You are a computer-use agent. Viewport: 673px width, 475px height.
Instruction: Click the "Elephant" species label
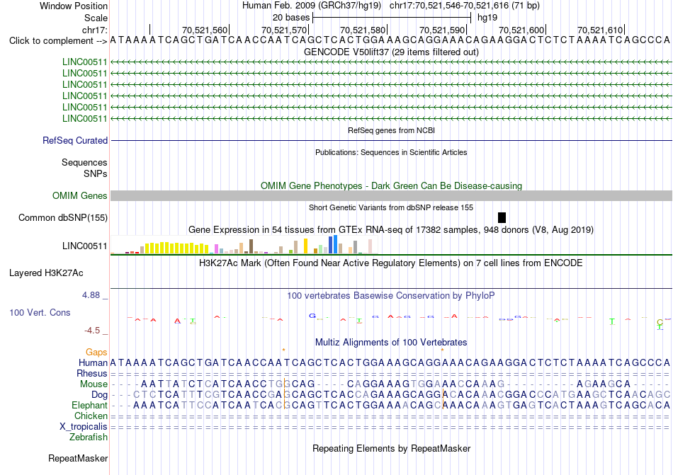point(89,405)
